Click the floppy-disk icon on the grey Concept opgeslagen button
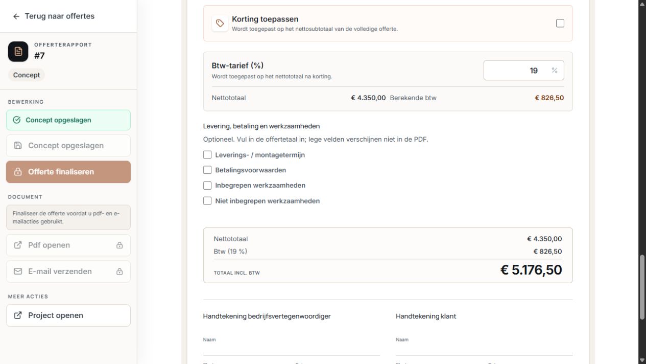Viewport: 646px width, 364px height. tap(18, 146)
